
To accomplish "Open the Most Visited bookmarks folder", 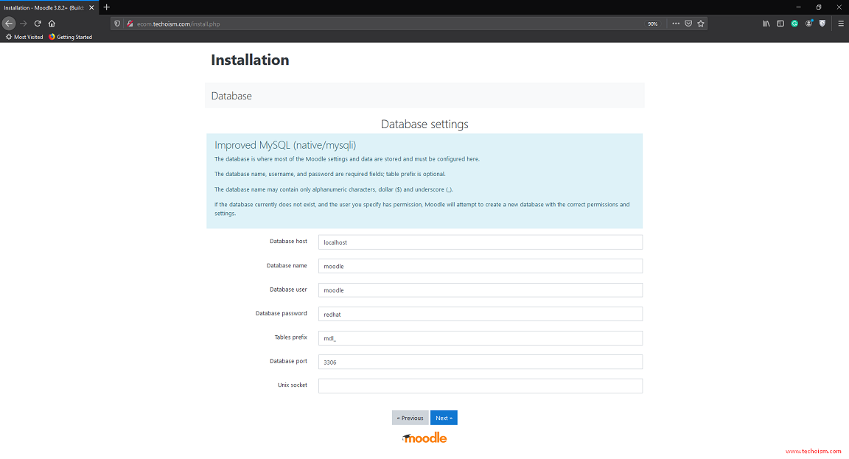I will click(x=24, y=37).
